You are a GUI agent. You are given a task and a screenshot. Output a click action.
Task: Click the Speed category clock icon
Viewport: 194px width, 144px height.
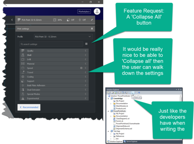23,68
